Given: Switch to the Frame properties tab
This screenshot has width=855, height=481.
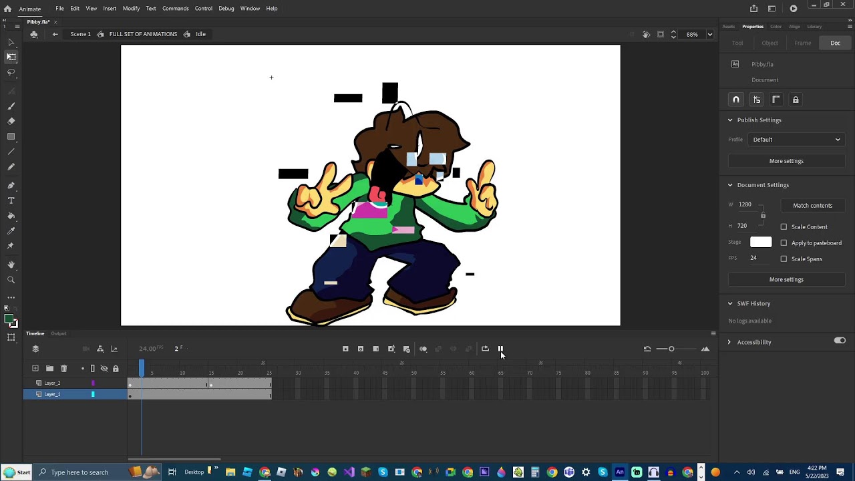Looking at the screenshot, I should click(x=803, y=43).
